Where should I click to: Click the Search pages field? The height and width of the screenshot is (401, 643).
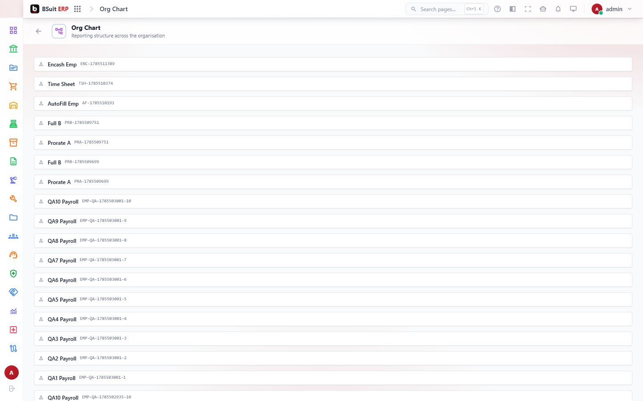(x=447, y=9)
